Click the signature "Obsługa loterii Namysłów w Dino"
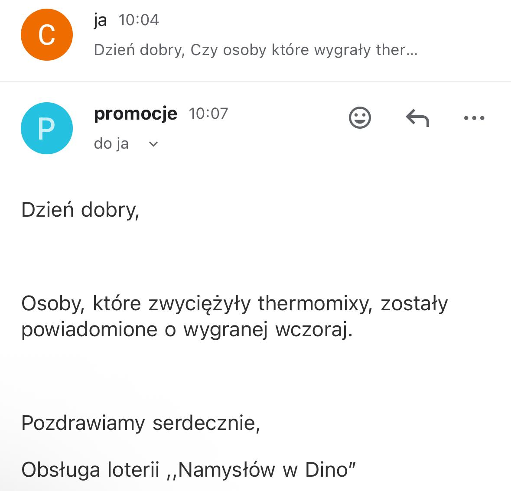 (189, 470)
